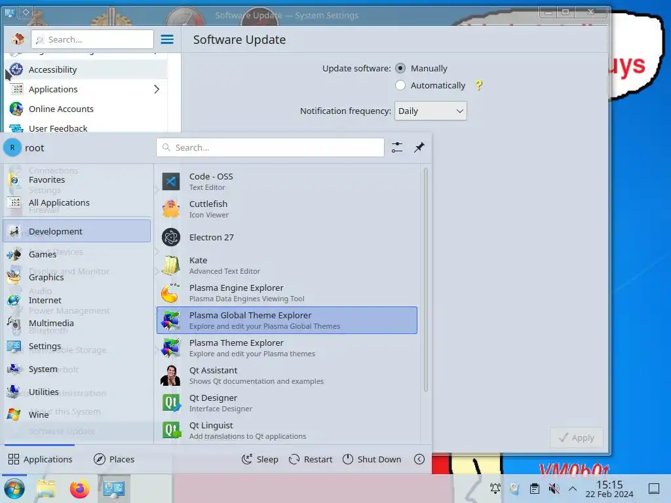The height and width of the screenshot is (503, 671).
Task: Click the Restart button
Action: (311, 459)
